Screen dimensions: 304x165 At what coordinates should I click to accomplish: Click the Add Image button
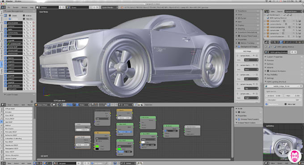[247, 51]
